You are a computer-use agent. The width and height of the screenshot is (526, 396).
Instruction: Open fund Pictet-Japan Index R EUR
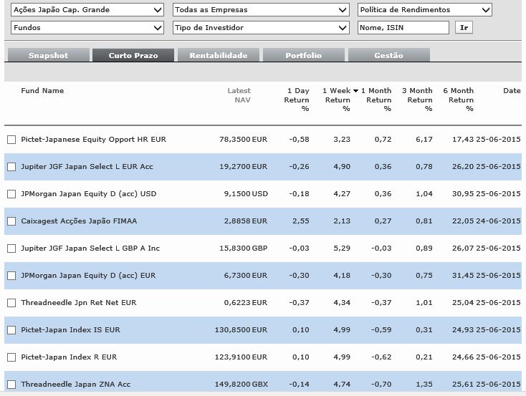(69, 357)
